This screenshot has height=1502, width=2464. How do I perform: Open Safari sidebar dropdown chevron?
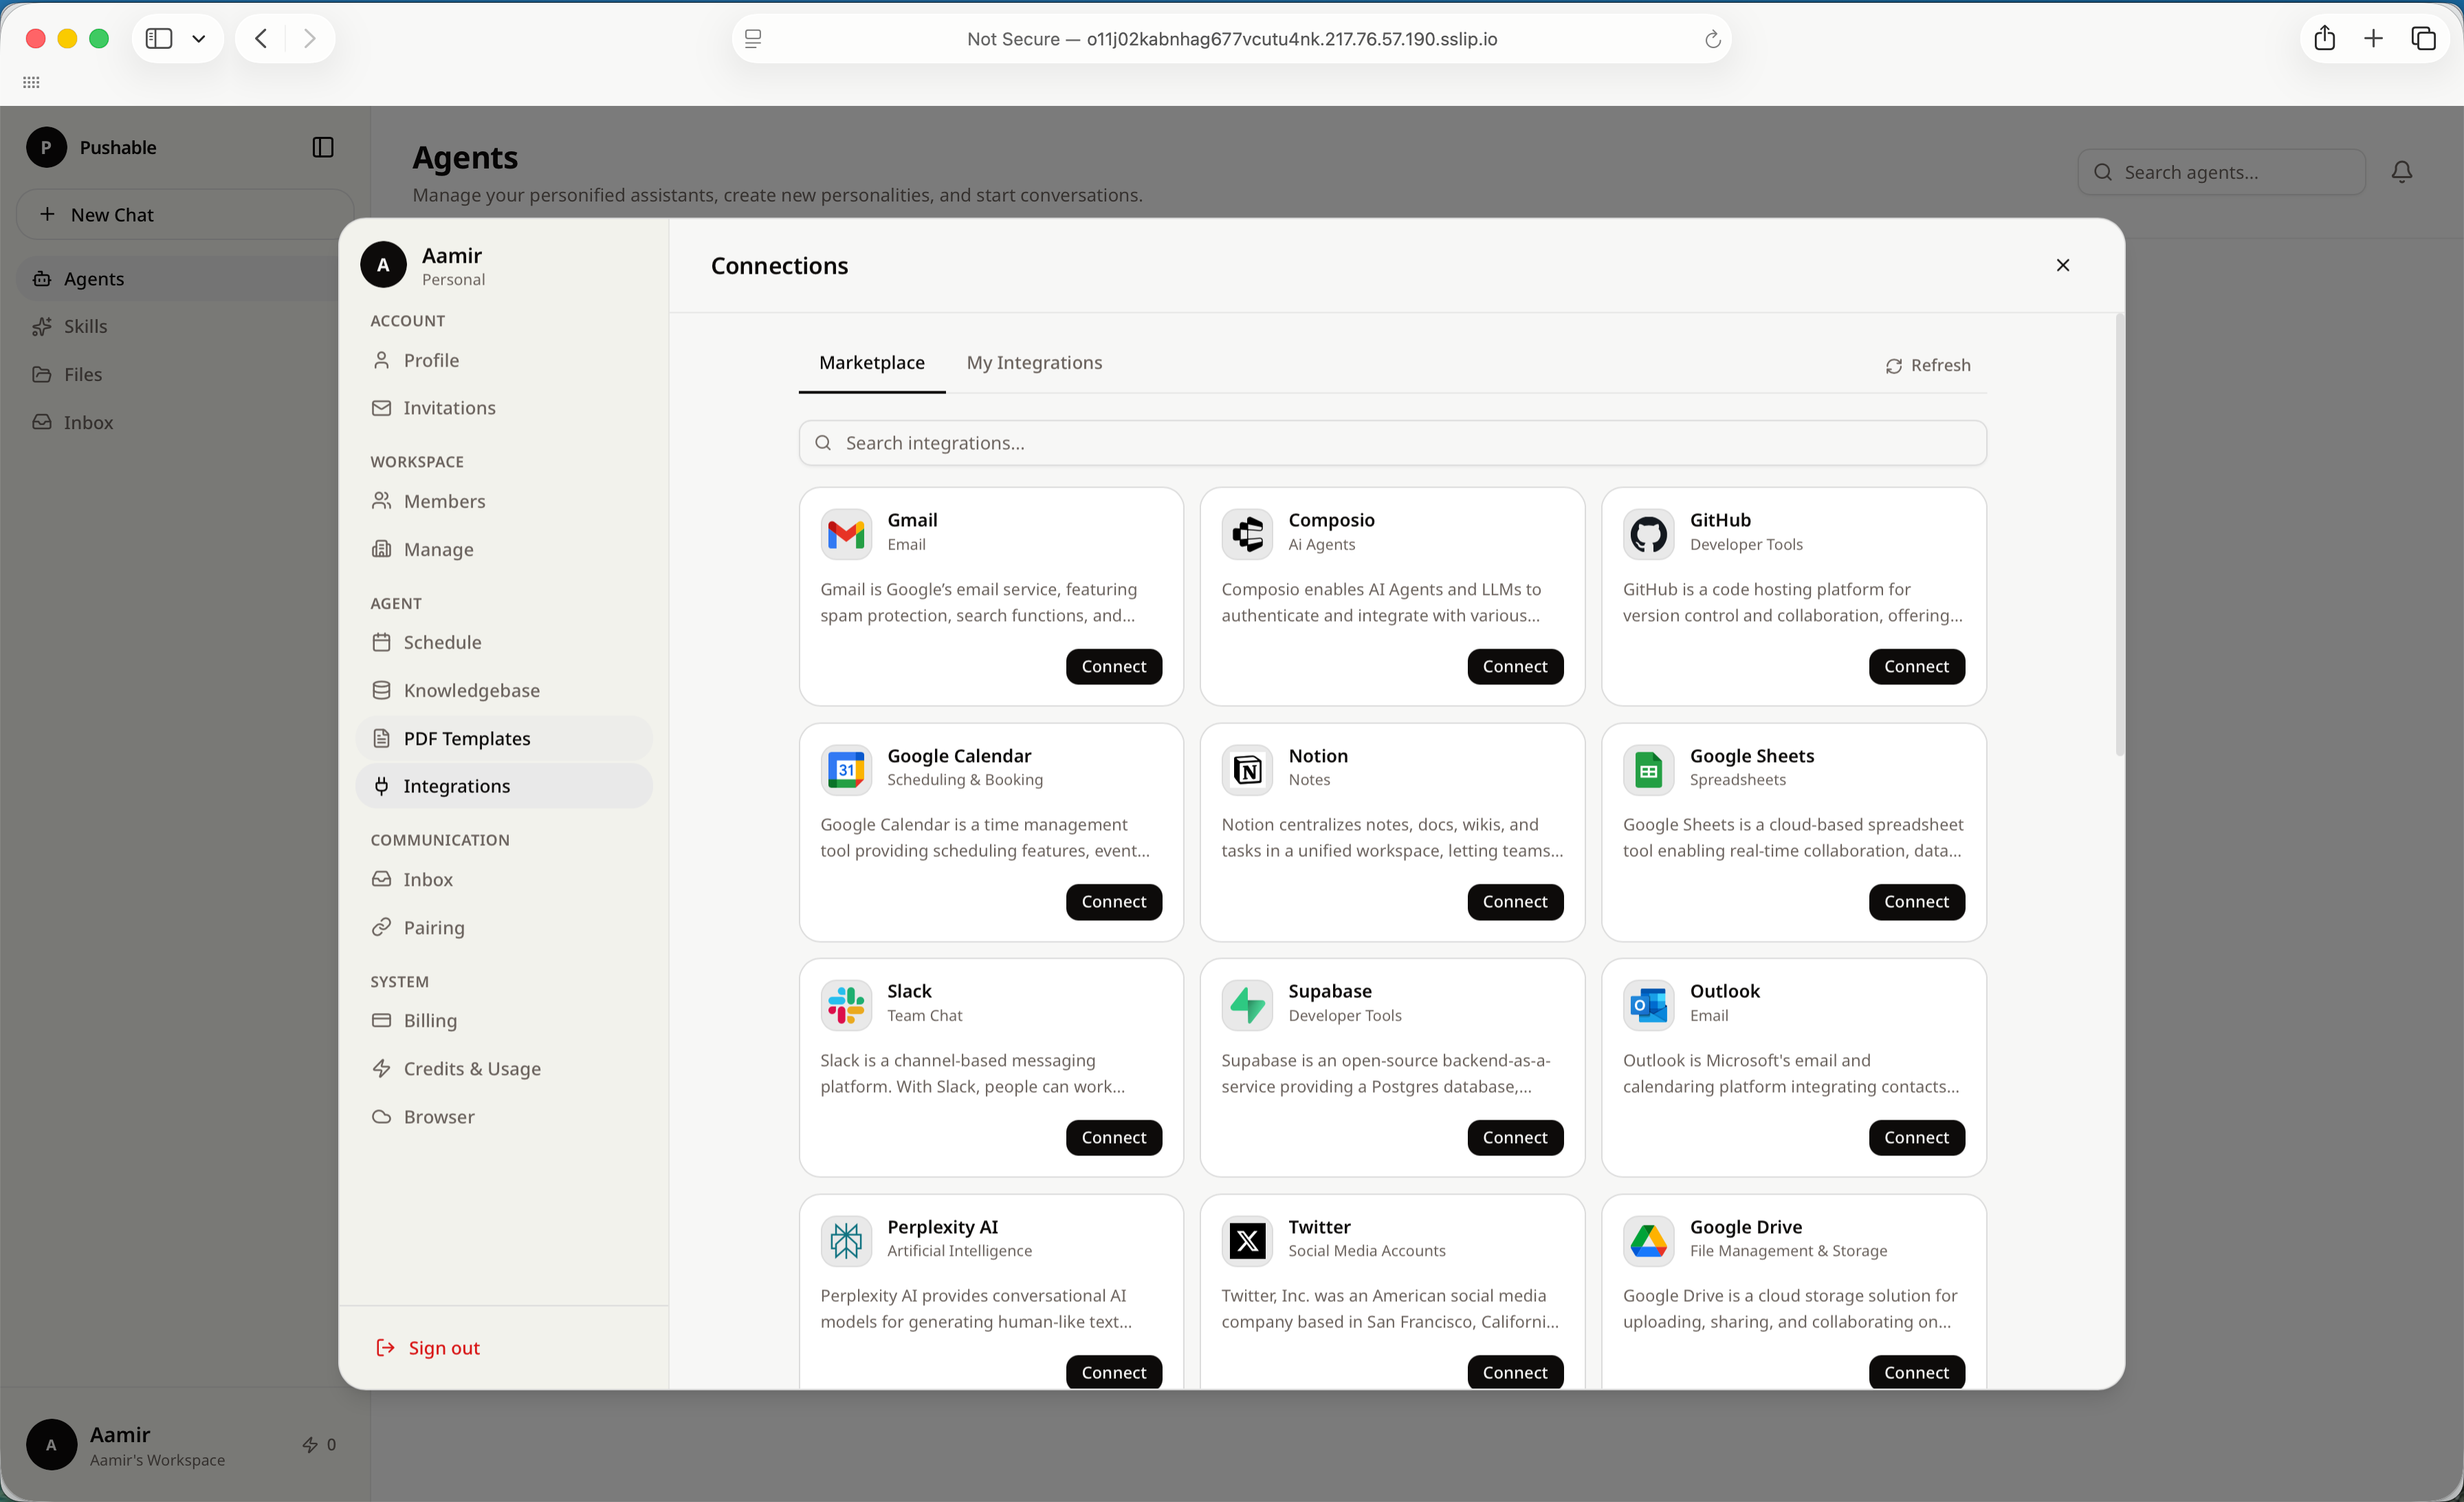pos(199,38)
